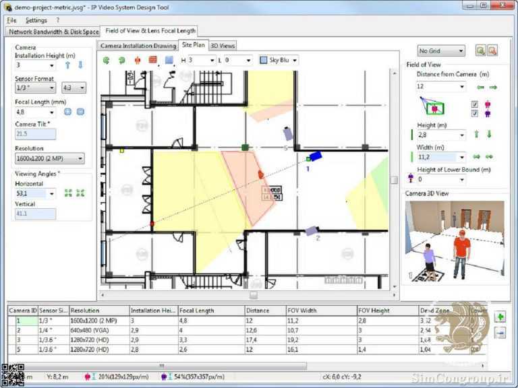The width and height of the screenshot is (518, 388).
Task: Open the File menu
Action: (11, 20)
